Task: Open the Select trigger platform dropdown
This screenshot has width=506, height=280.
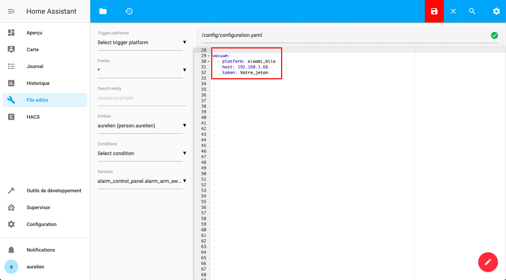Action: point(142,42)
